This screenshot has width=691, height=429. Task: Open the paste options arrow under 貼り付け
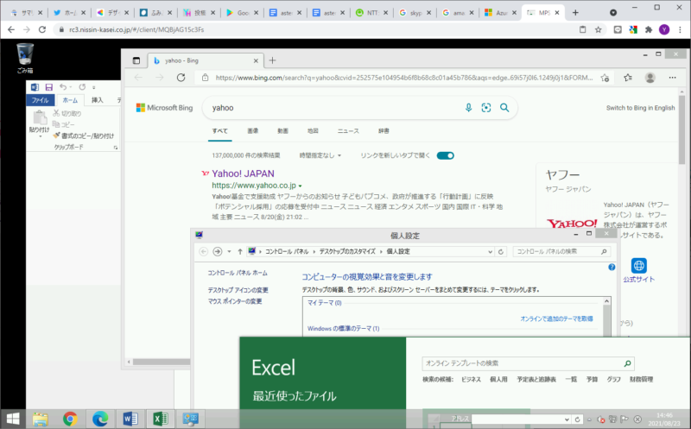(x=40, y=136)
